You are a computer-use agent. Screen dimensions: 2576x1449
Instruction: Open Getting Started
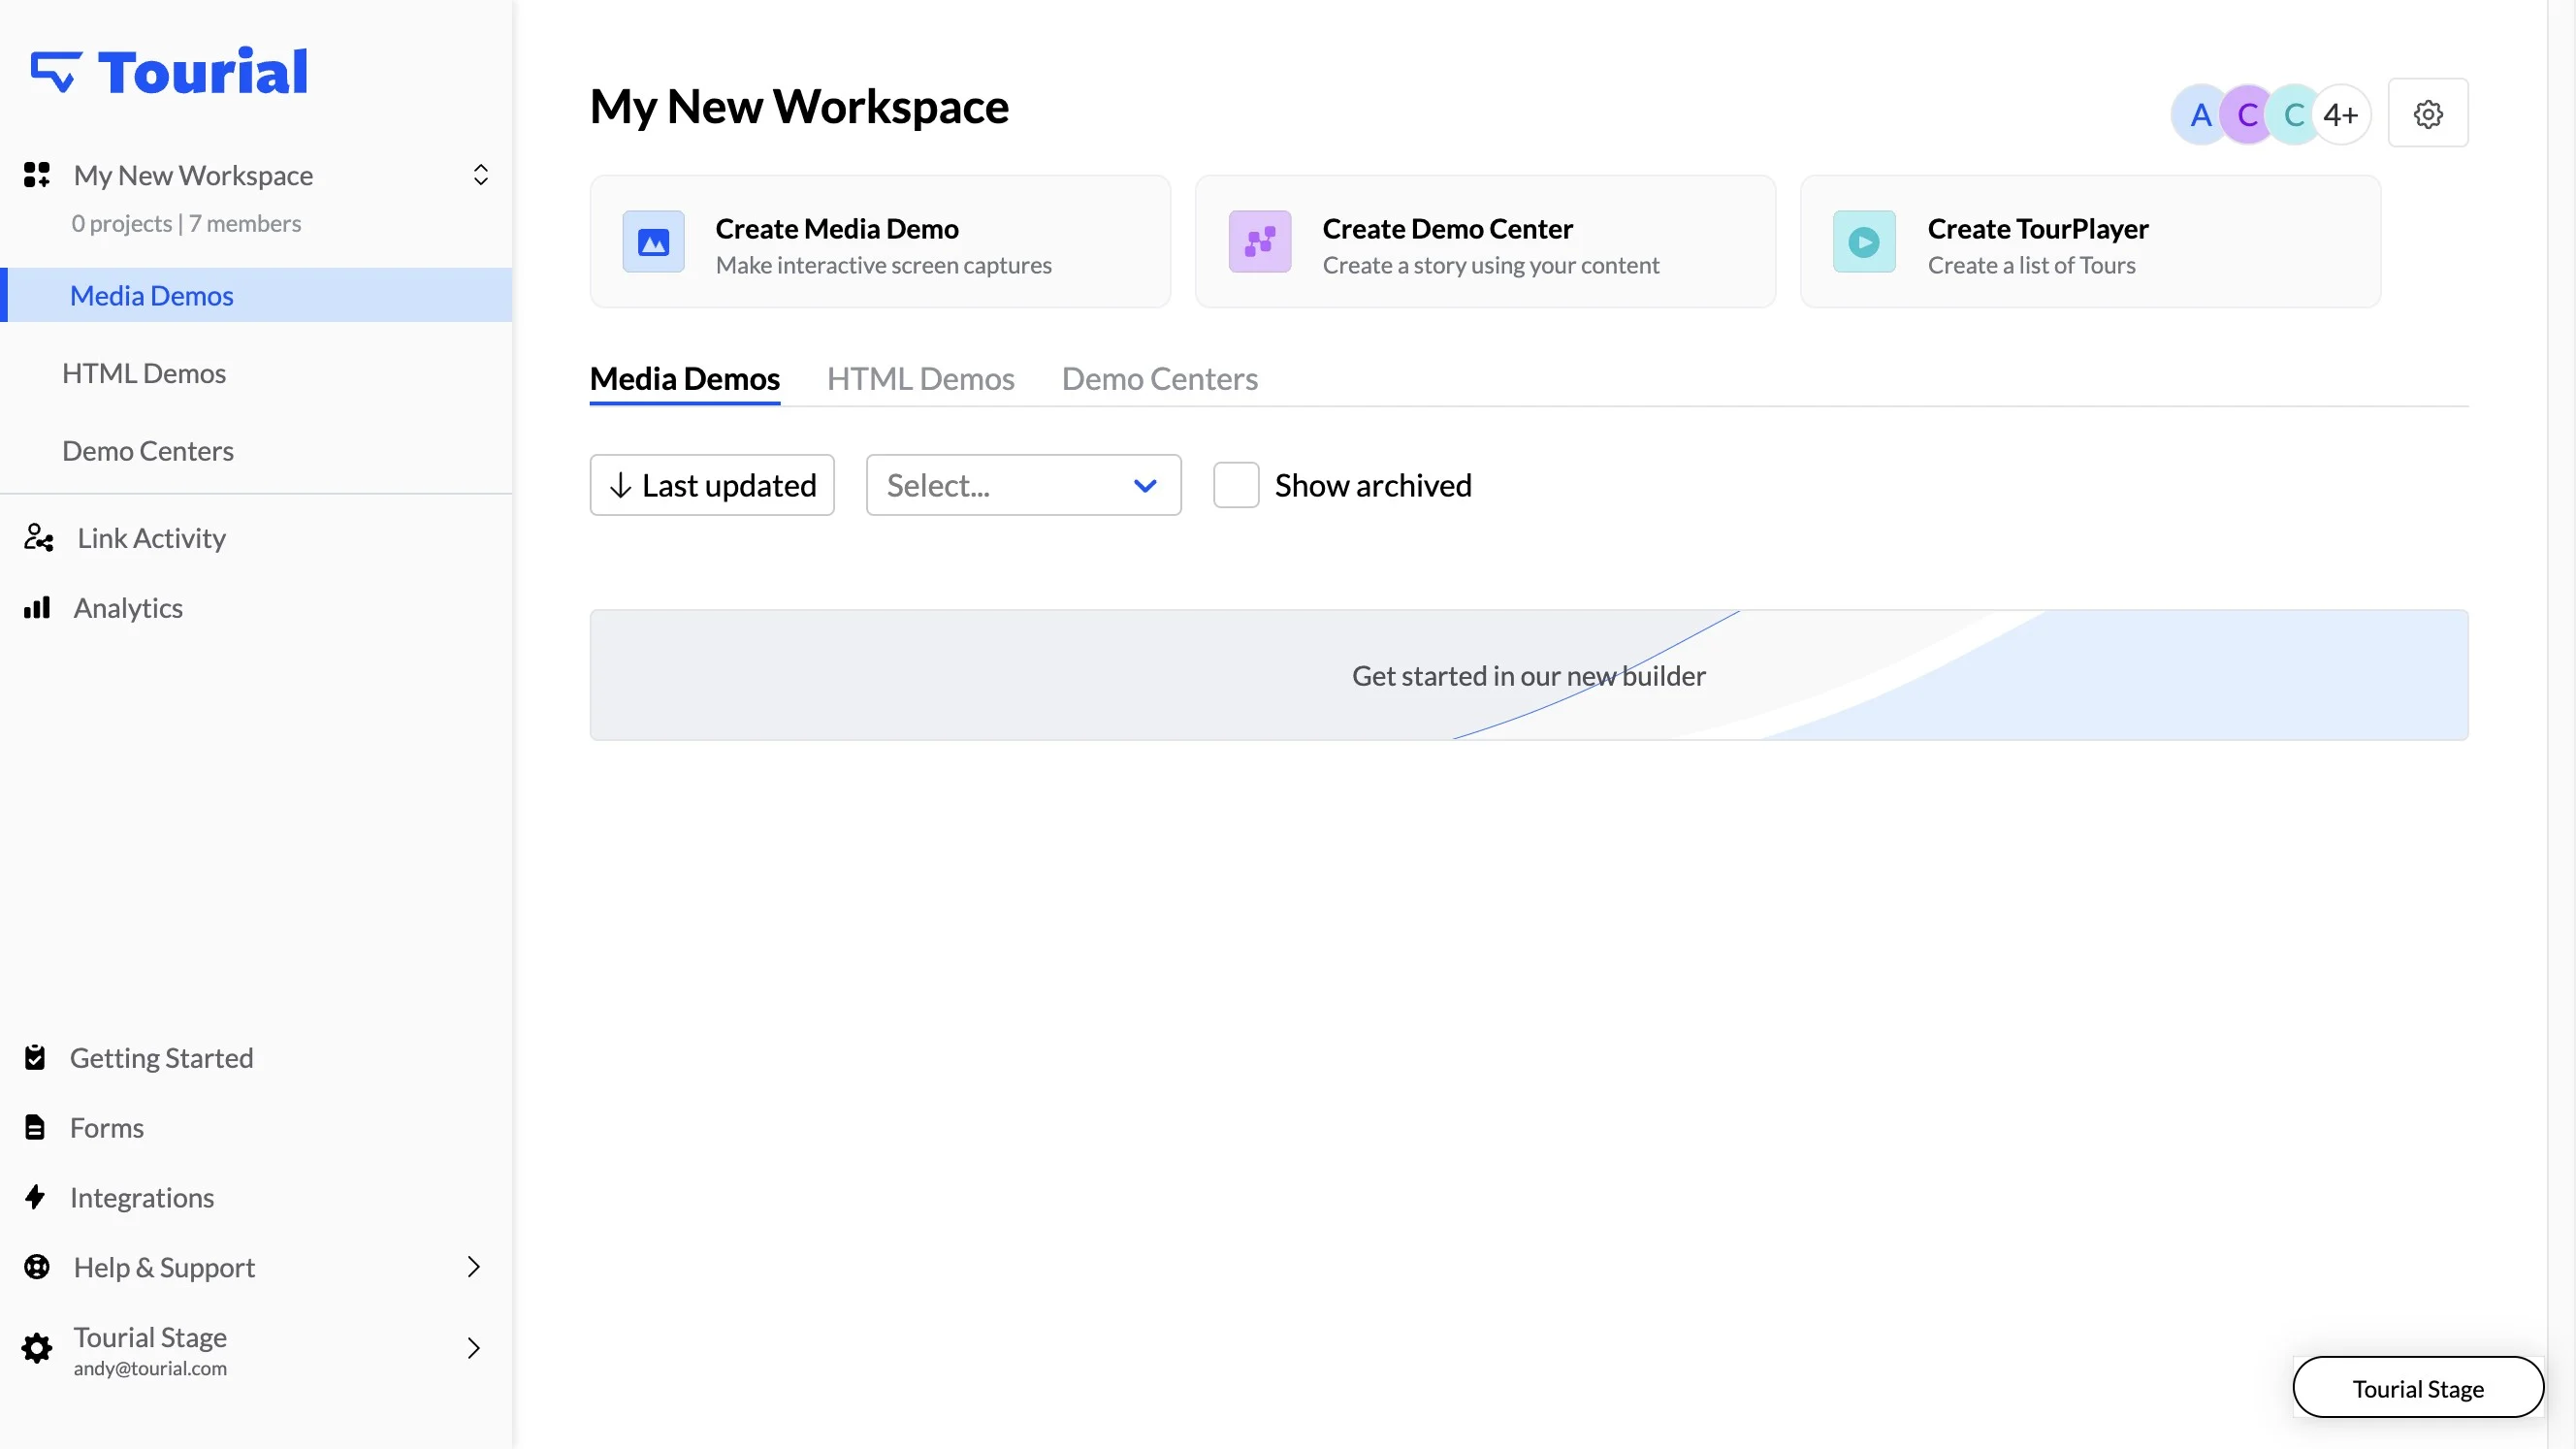pos(161,1058)
